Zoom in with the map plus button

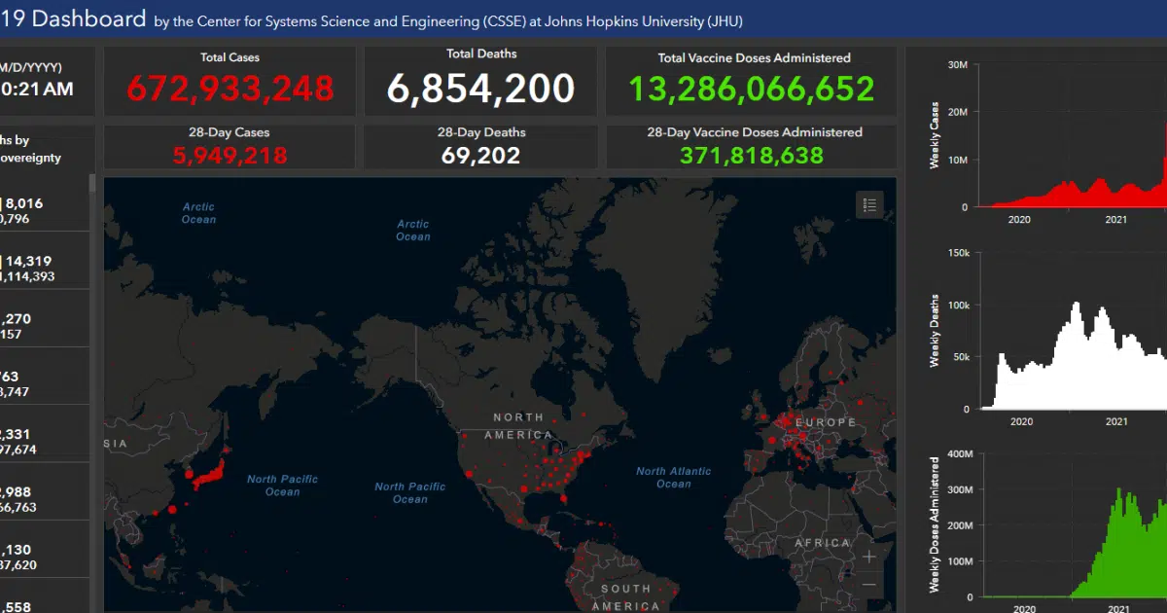(868, 557)
